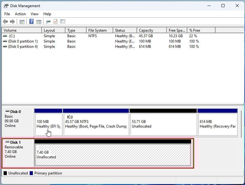Select the 614 MB Recovery Partition block
This screenshot has height=185, width=245.
(x=217, y=122)
